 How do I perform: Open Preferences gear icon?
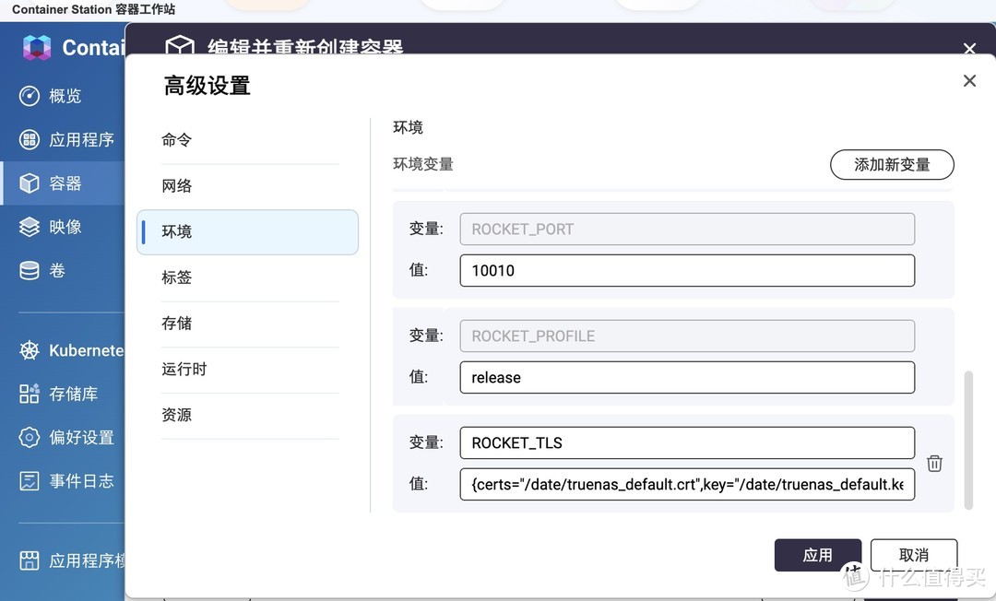coord(30,437)
